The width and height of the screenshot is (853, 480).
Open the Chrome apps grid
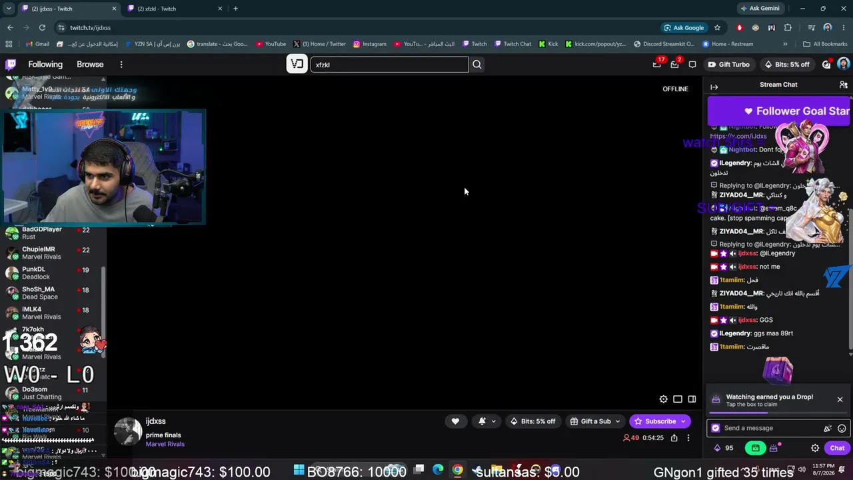click(9, 44)
